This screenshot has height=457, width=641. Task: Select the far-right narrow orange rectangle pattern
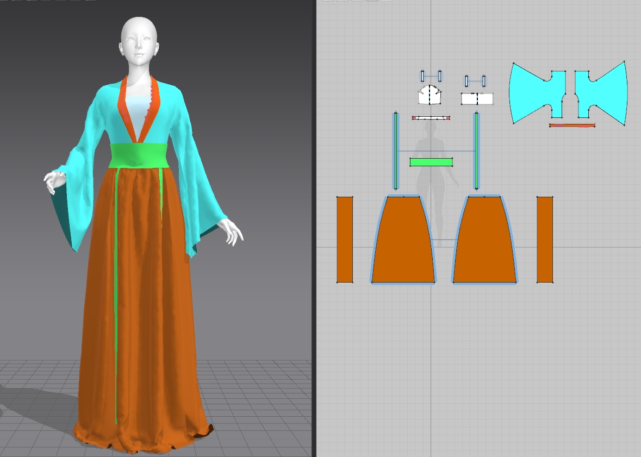tap(545, 240)
